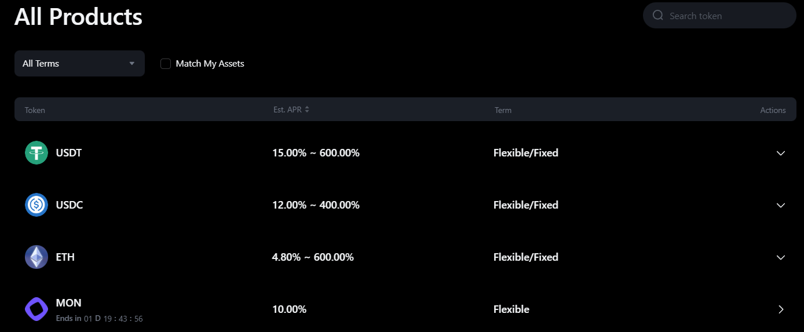Click the MON Ends in countdown timer
Image resolution: width=804 pixels, height=332 pixels.
pos(113,319)
